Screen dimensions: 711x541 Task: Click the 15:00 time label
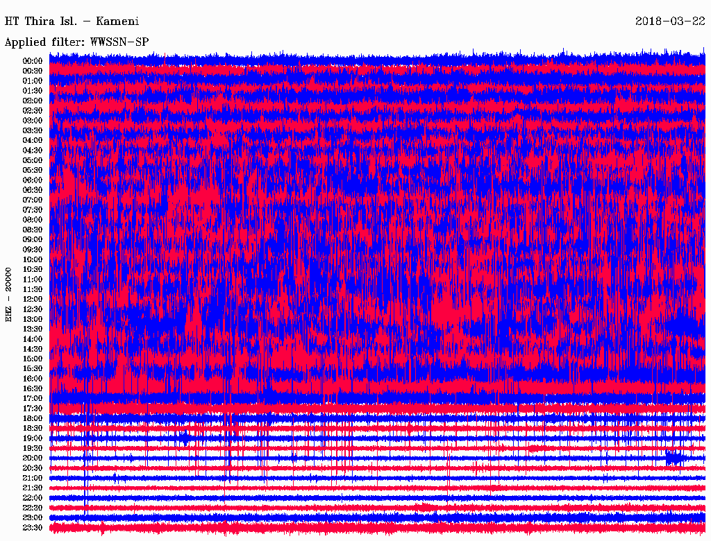point(33,359)
